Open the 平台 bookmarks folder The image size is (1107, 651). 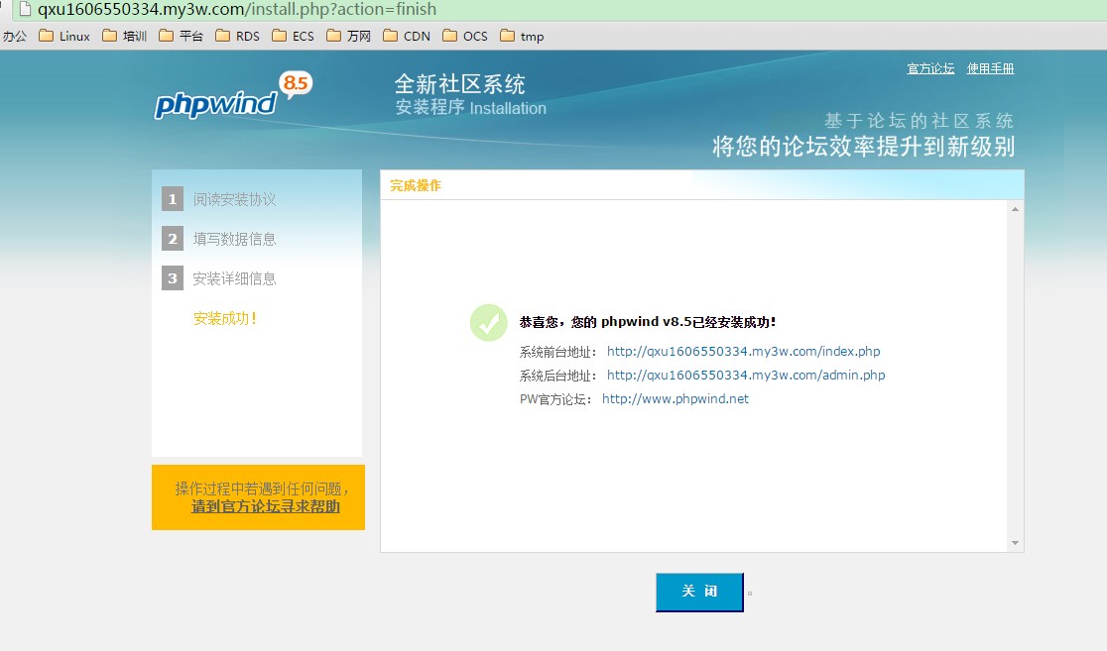(181, 36)
